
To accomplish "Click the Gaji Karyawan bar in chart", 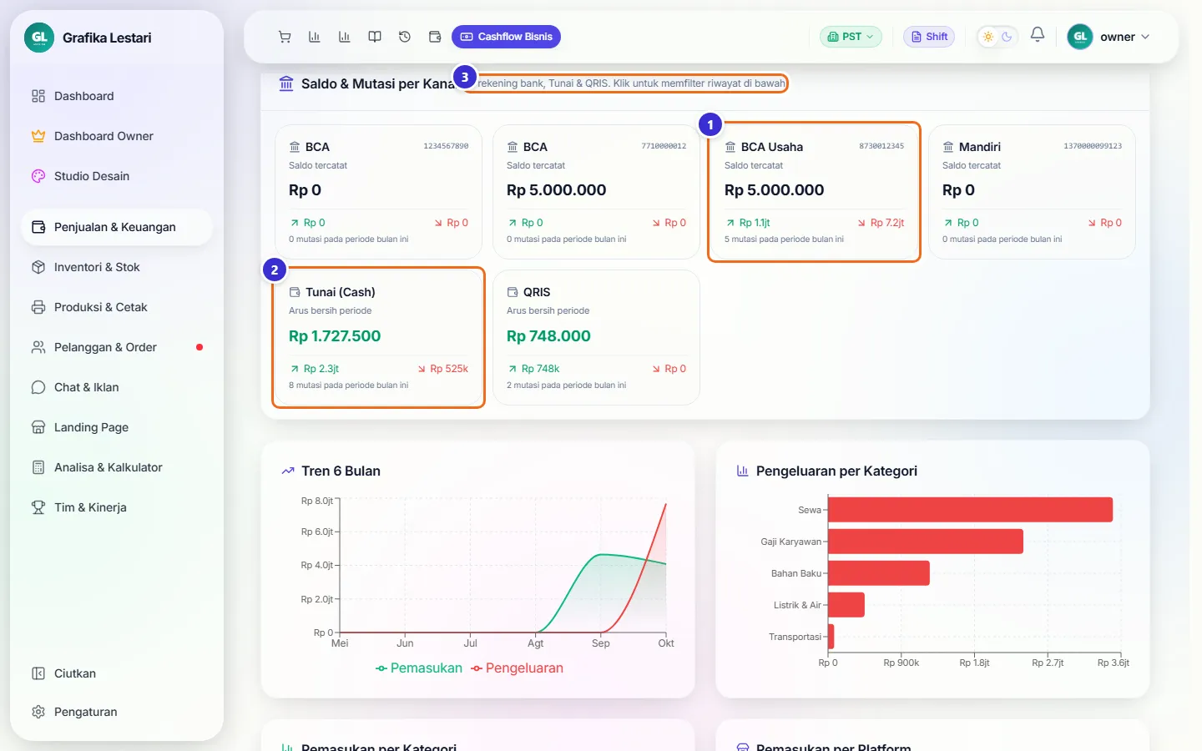I will point(925,542).
